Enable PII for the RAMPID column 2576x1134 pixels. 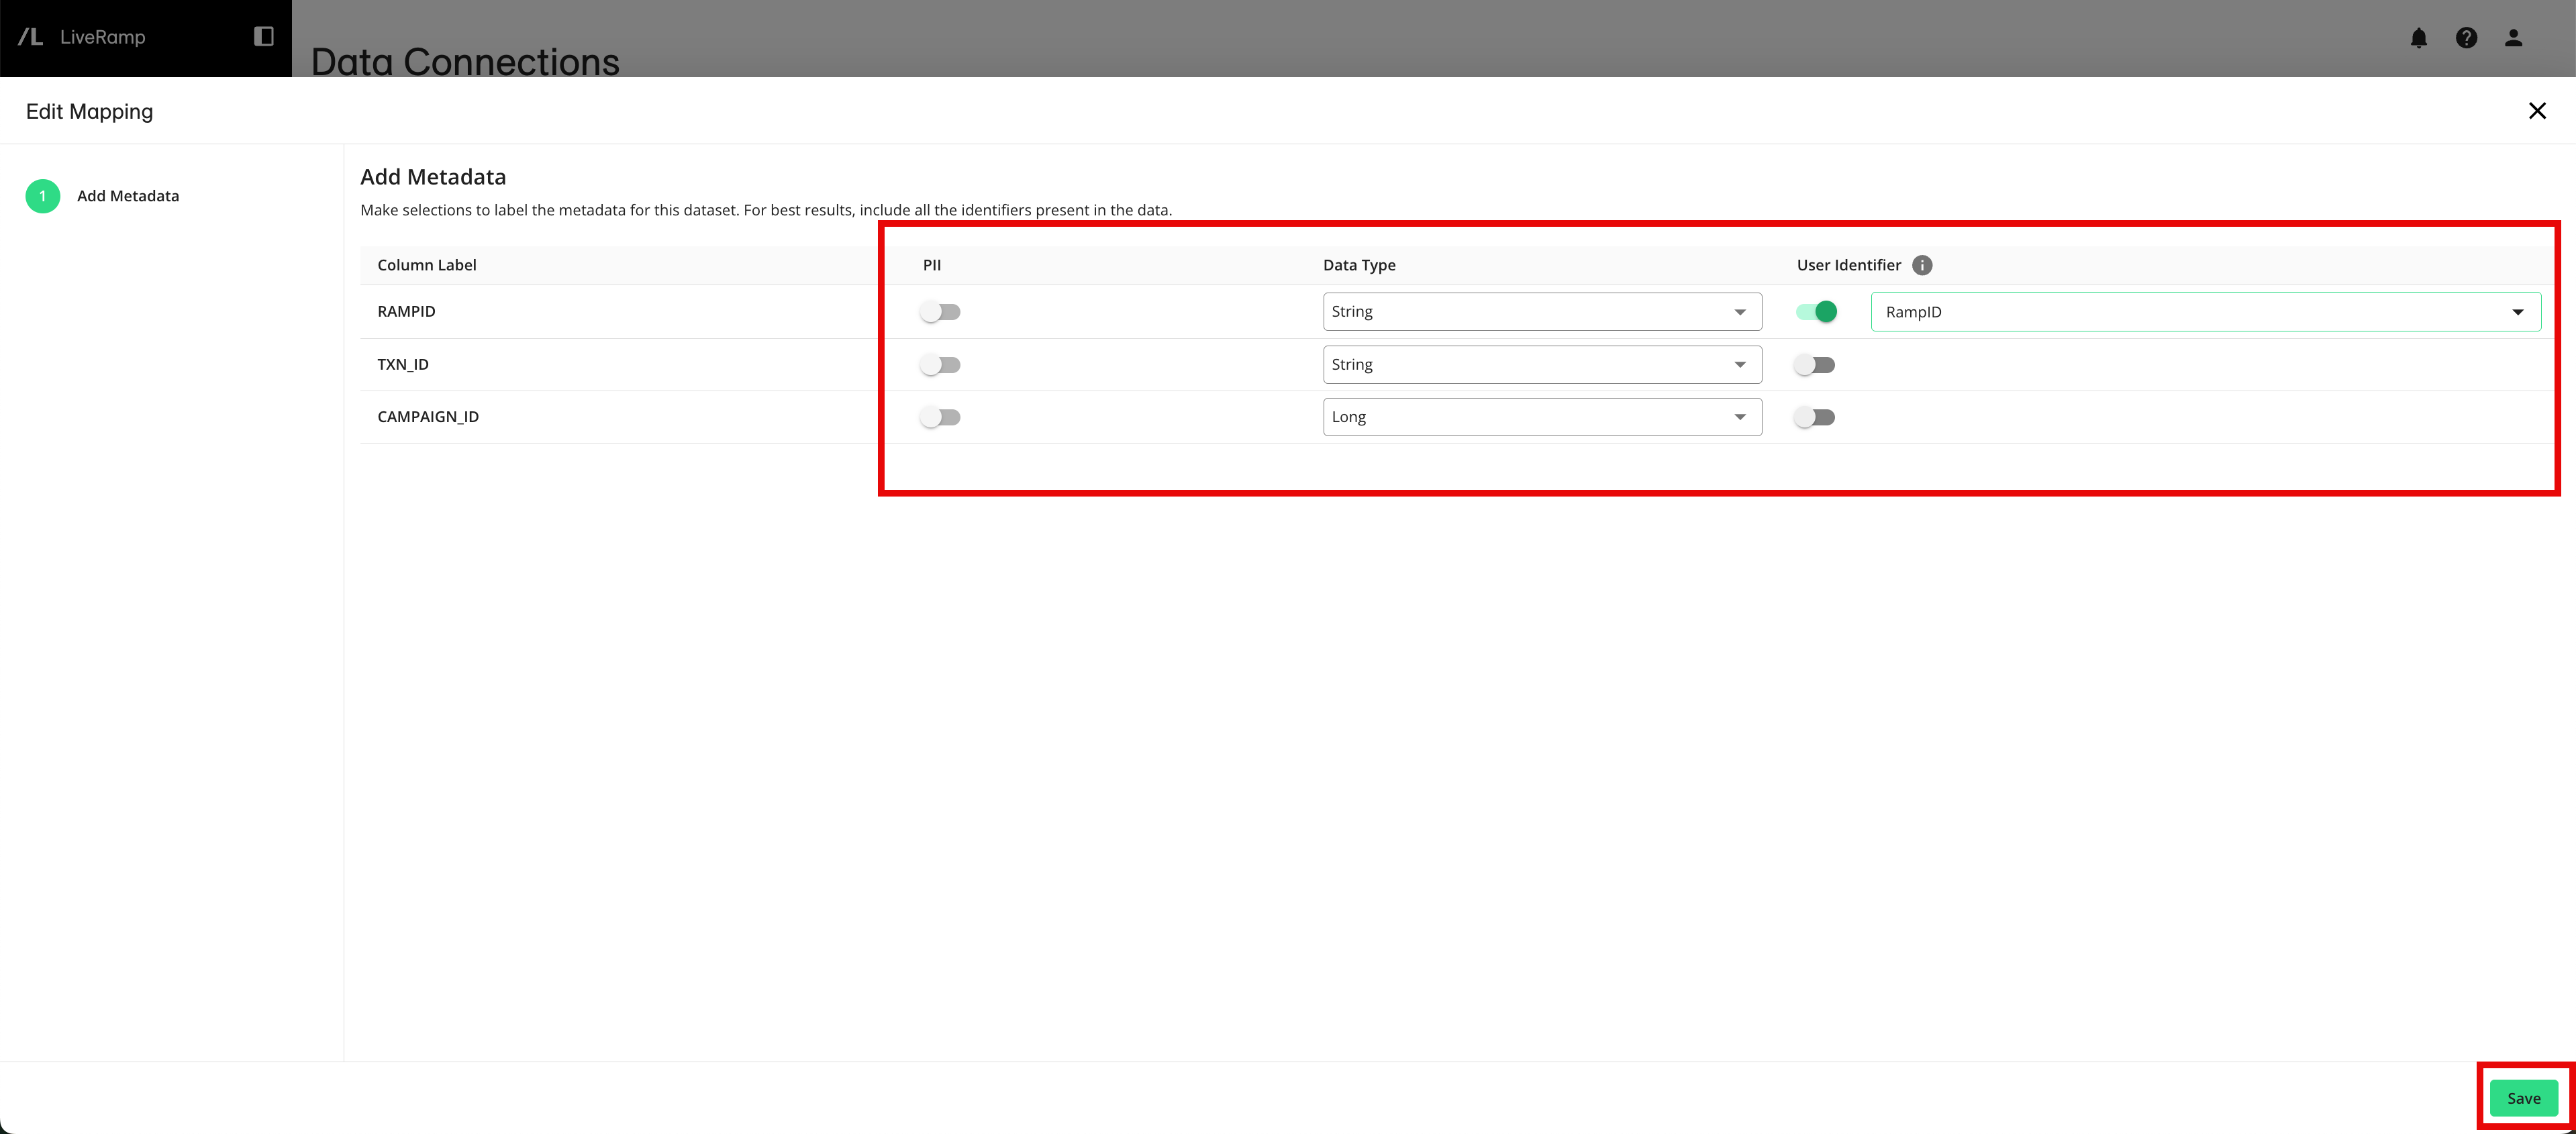(940, 311)
